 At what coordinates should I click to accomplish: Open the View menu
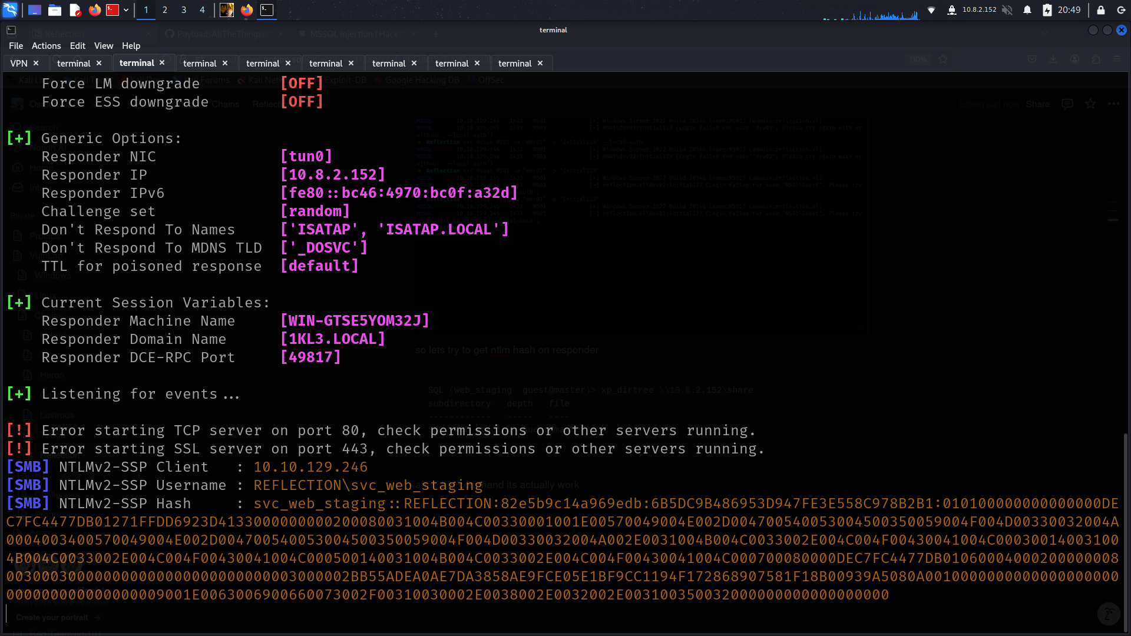tap(104, 46)
